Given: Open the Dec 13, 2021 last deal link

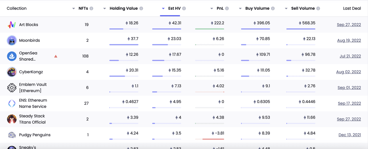Looking at the screenshot, I should point(350,135).
